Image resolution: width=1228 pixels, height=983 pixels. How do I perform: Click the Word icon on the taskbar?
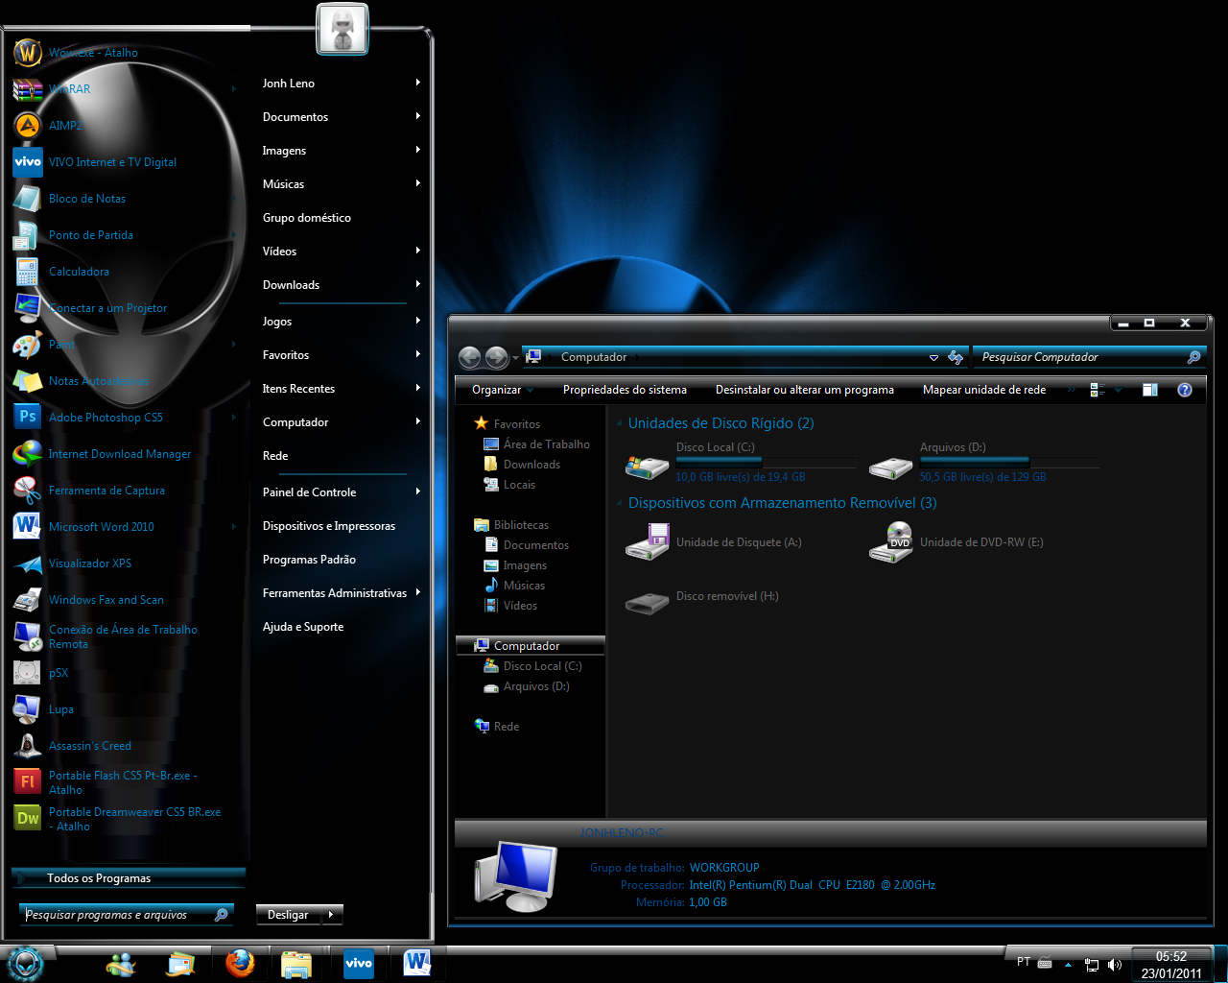[x=417, y=963]
